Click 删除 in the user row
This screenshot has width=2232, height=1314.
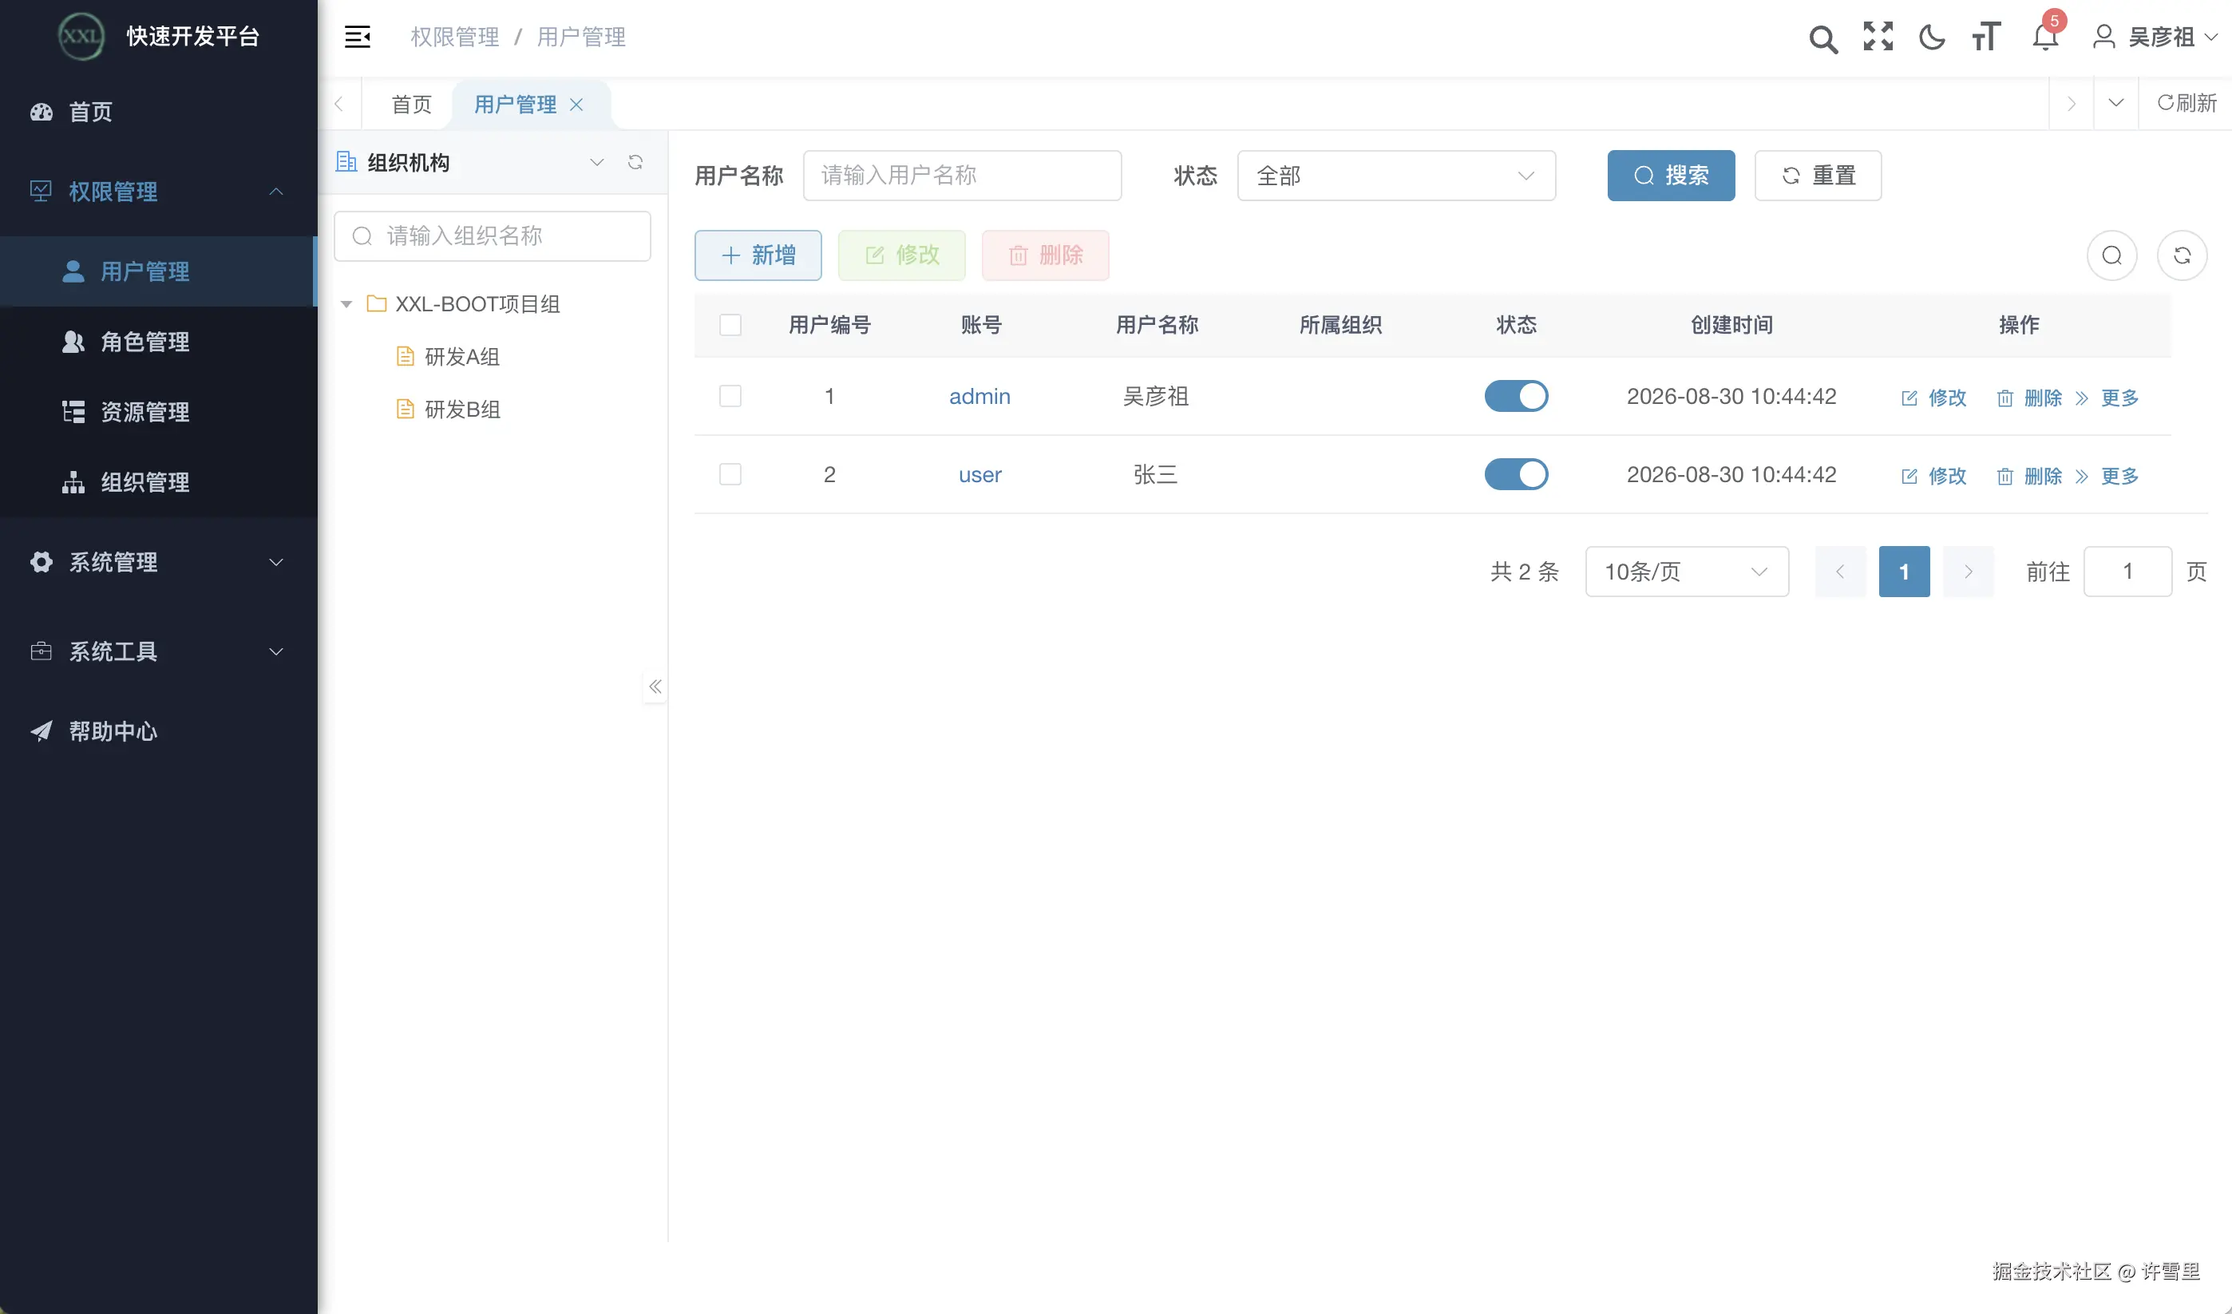[2029, 477]
